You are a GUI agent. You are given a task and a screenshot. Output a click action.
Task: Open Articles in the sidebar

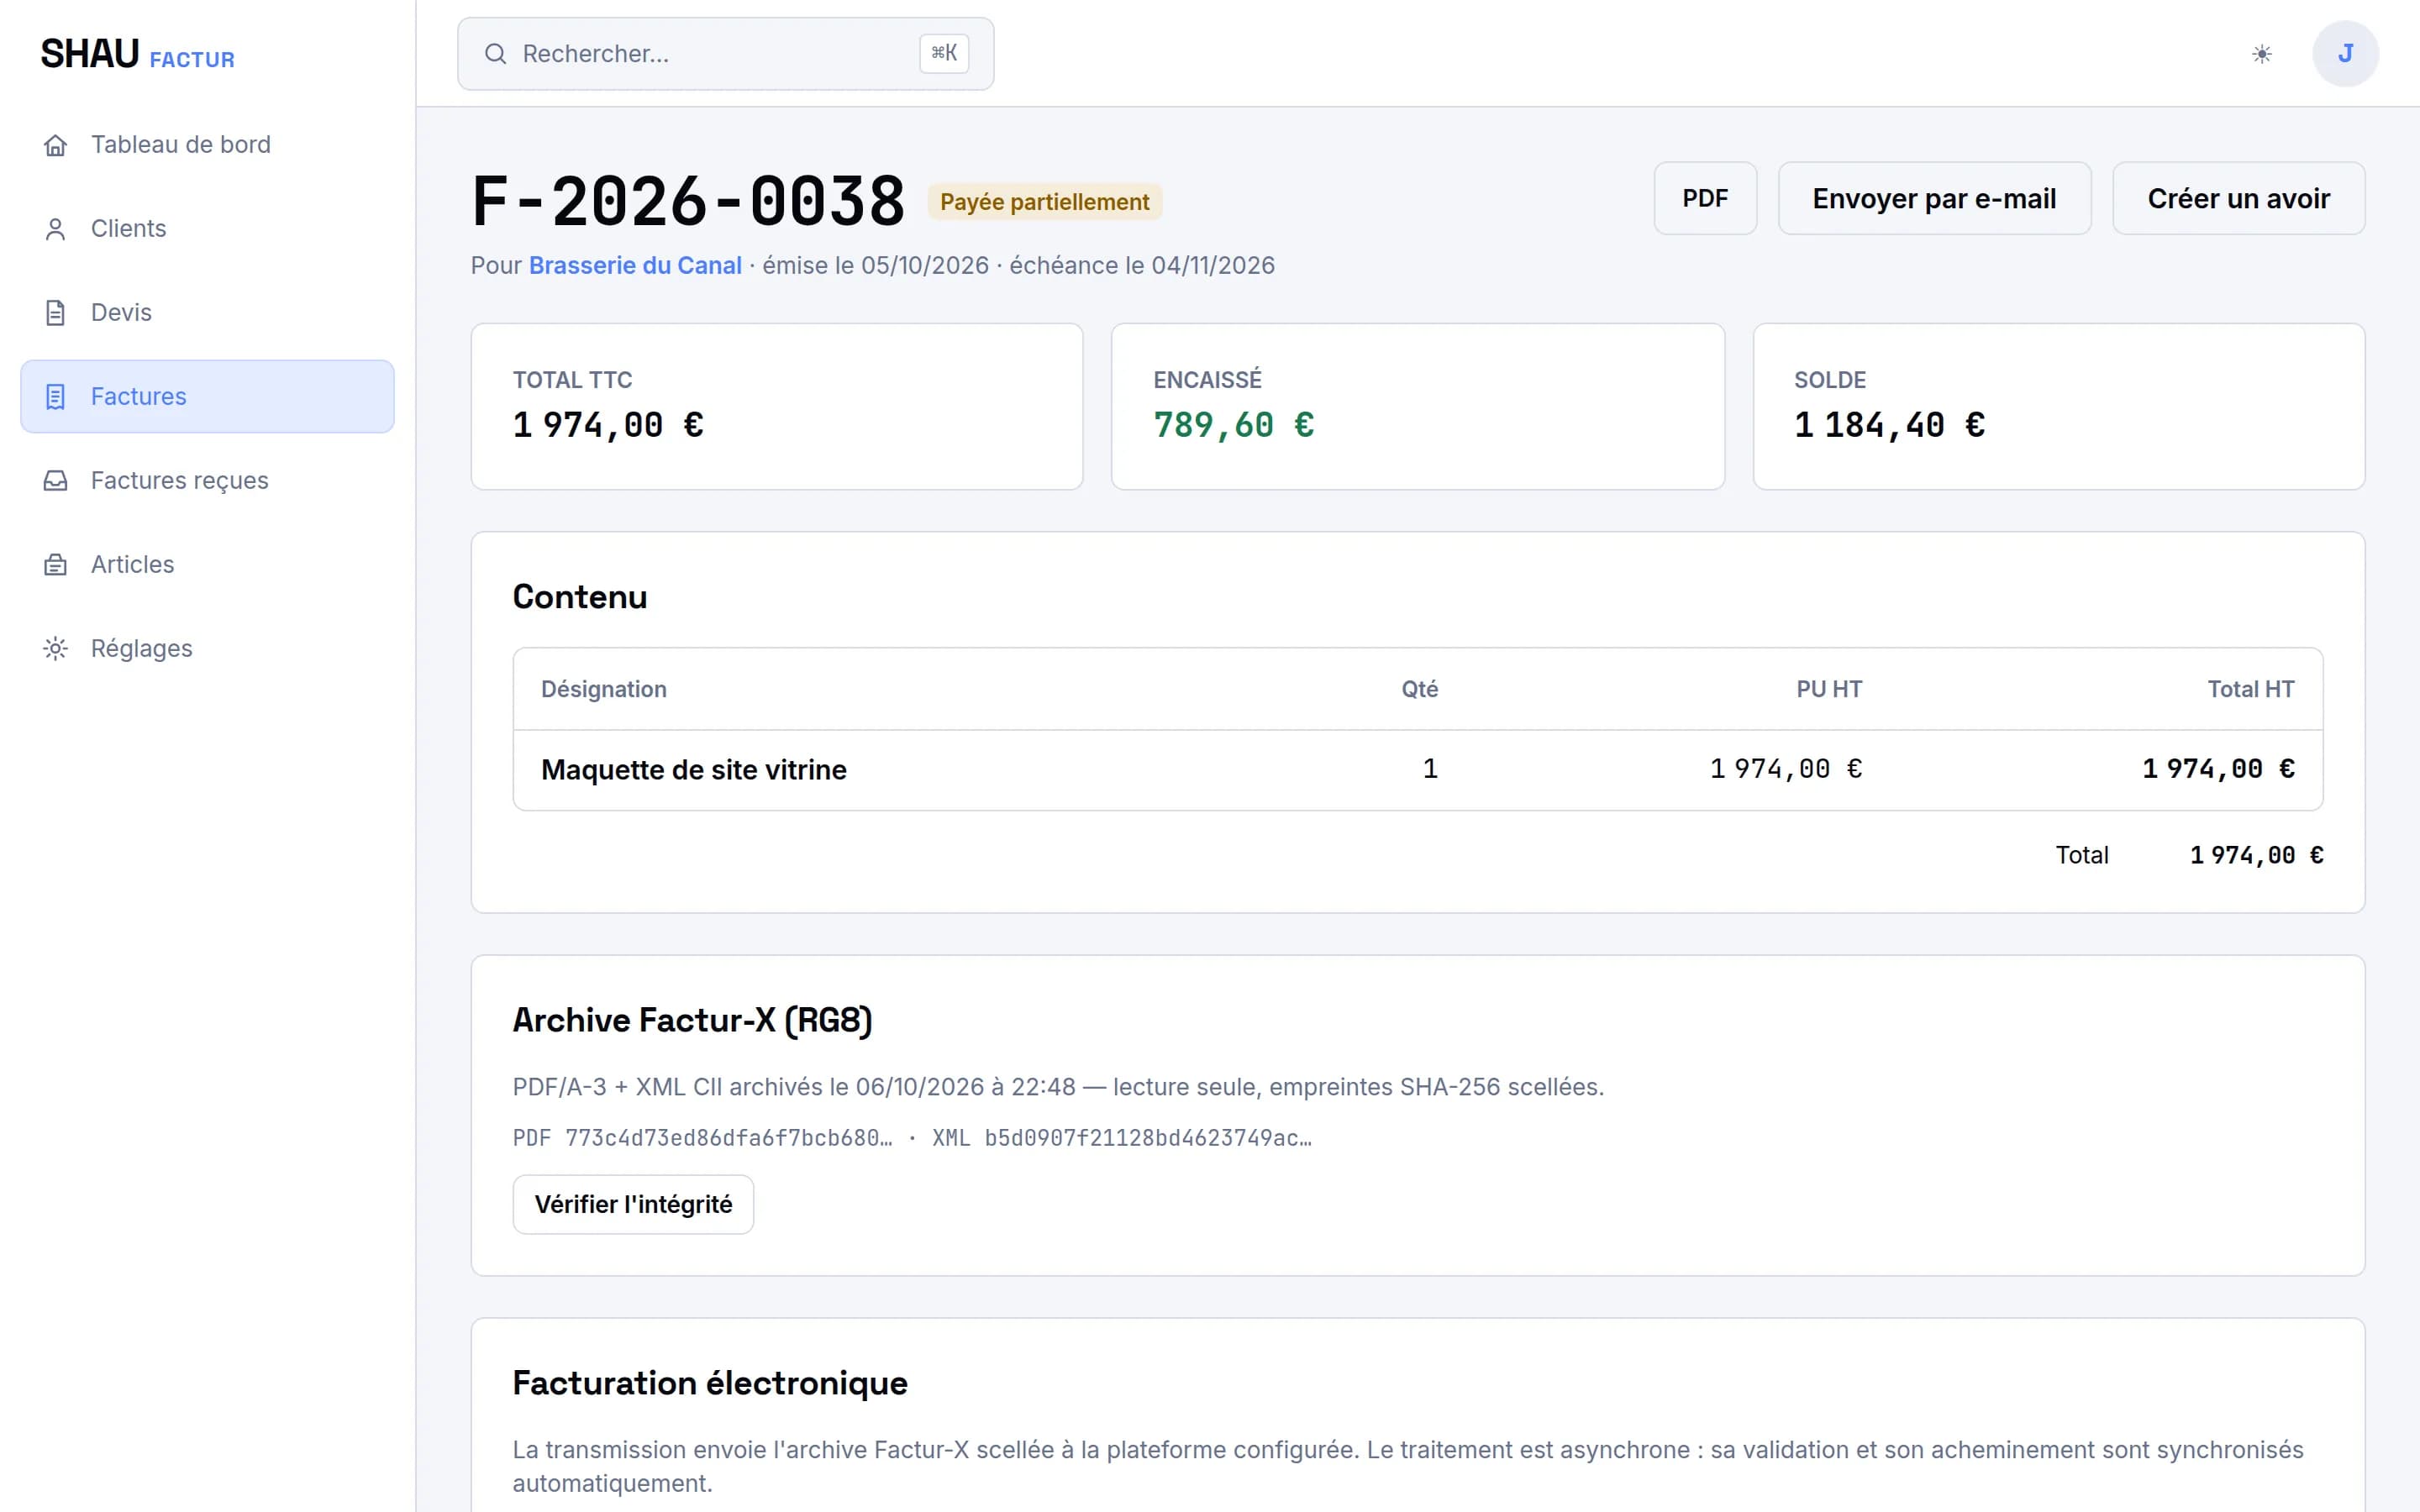207,565
